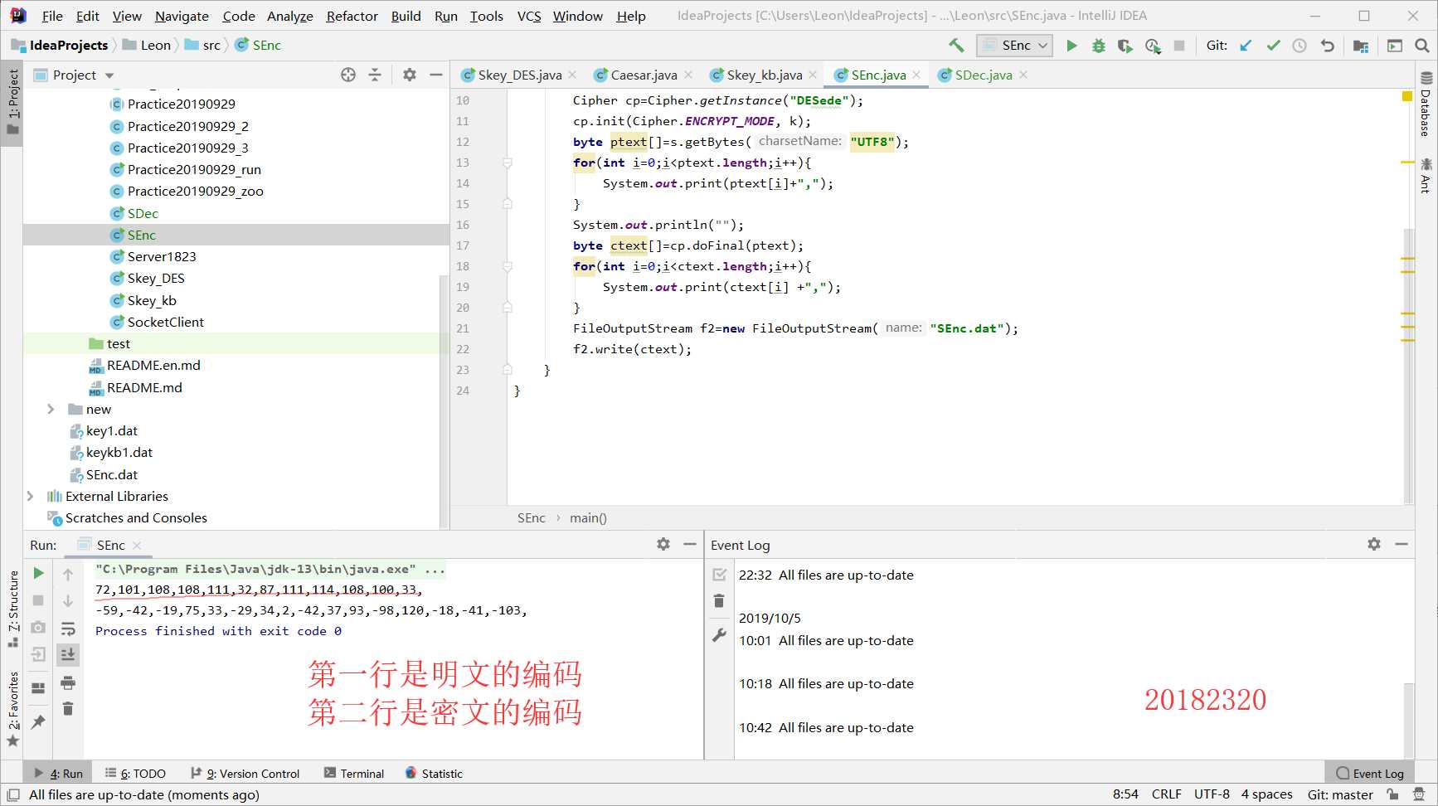Clear the Event Log with trash icon

(719, 601)
